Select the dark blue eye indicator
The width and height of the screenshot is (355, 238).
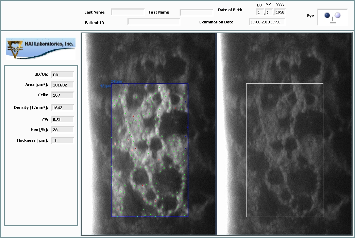point(327,15)
